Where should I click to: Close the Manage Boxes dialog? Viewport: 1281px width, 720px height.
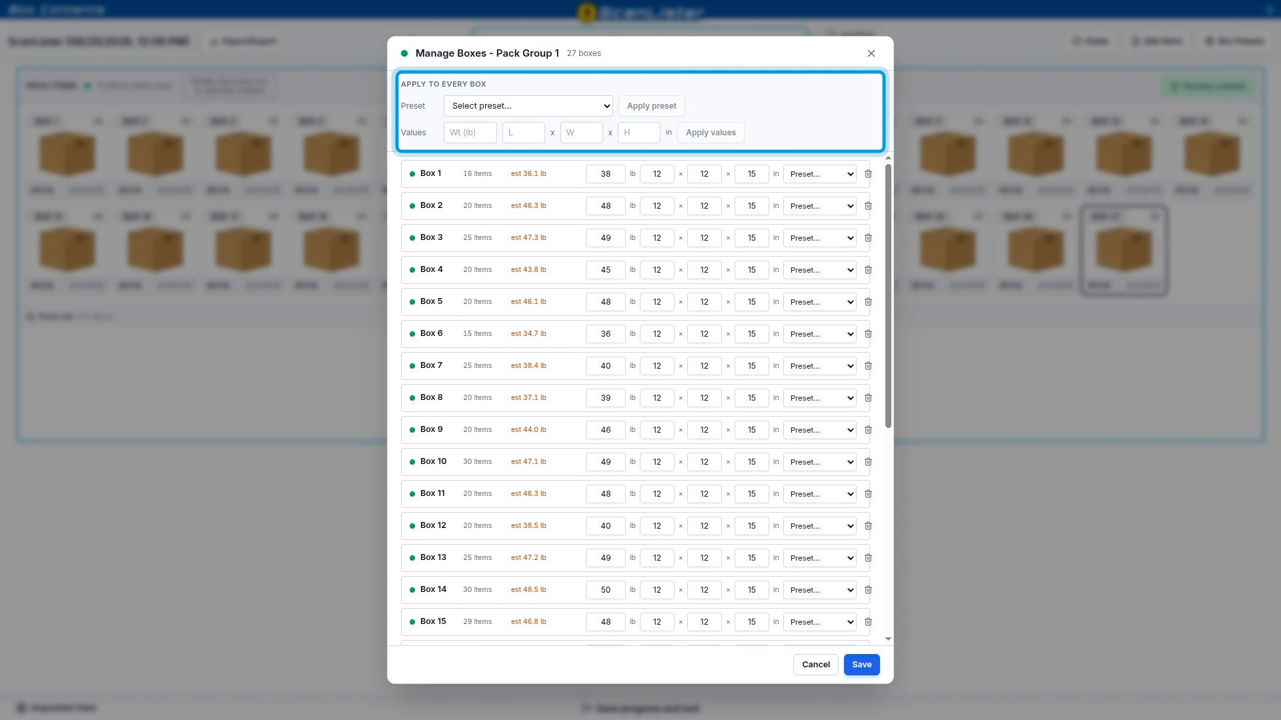871,53
